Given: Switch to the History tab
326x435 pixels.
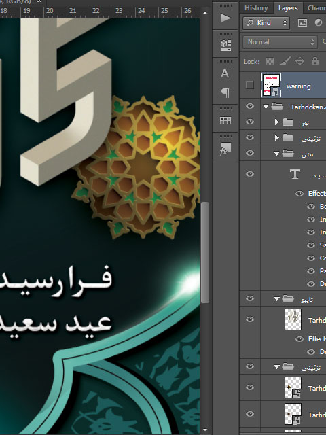Looking at the screenshot, I should click(x=256, y=7).
